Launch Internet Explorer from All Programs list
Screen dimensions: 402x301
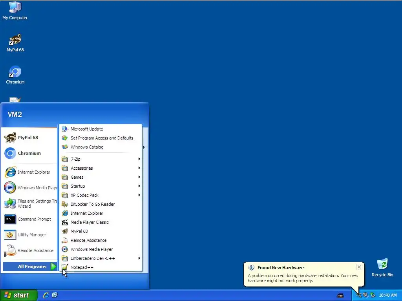pyautogui.click(x=100, y=213)
